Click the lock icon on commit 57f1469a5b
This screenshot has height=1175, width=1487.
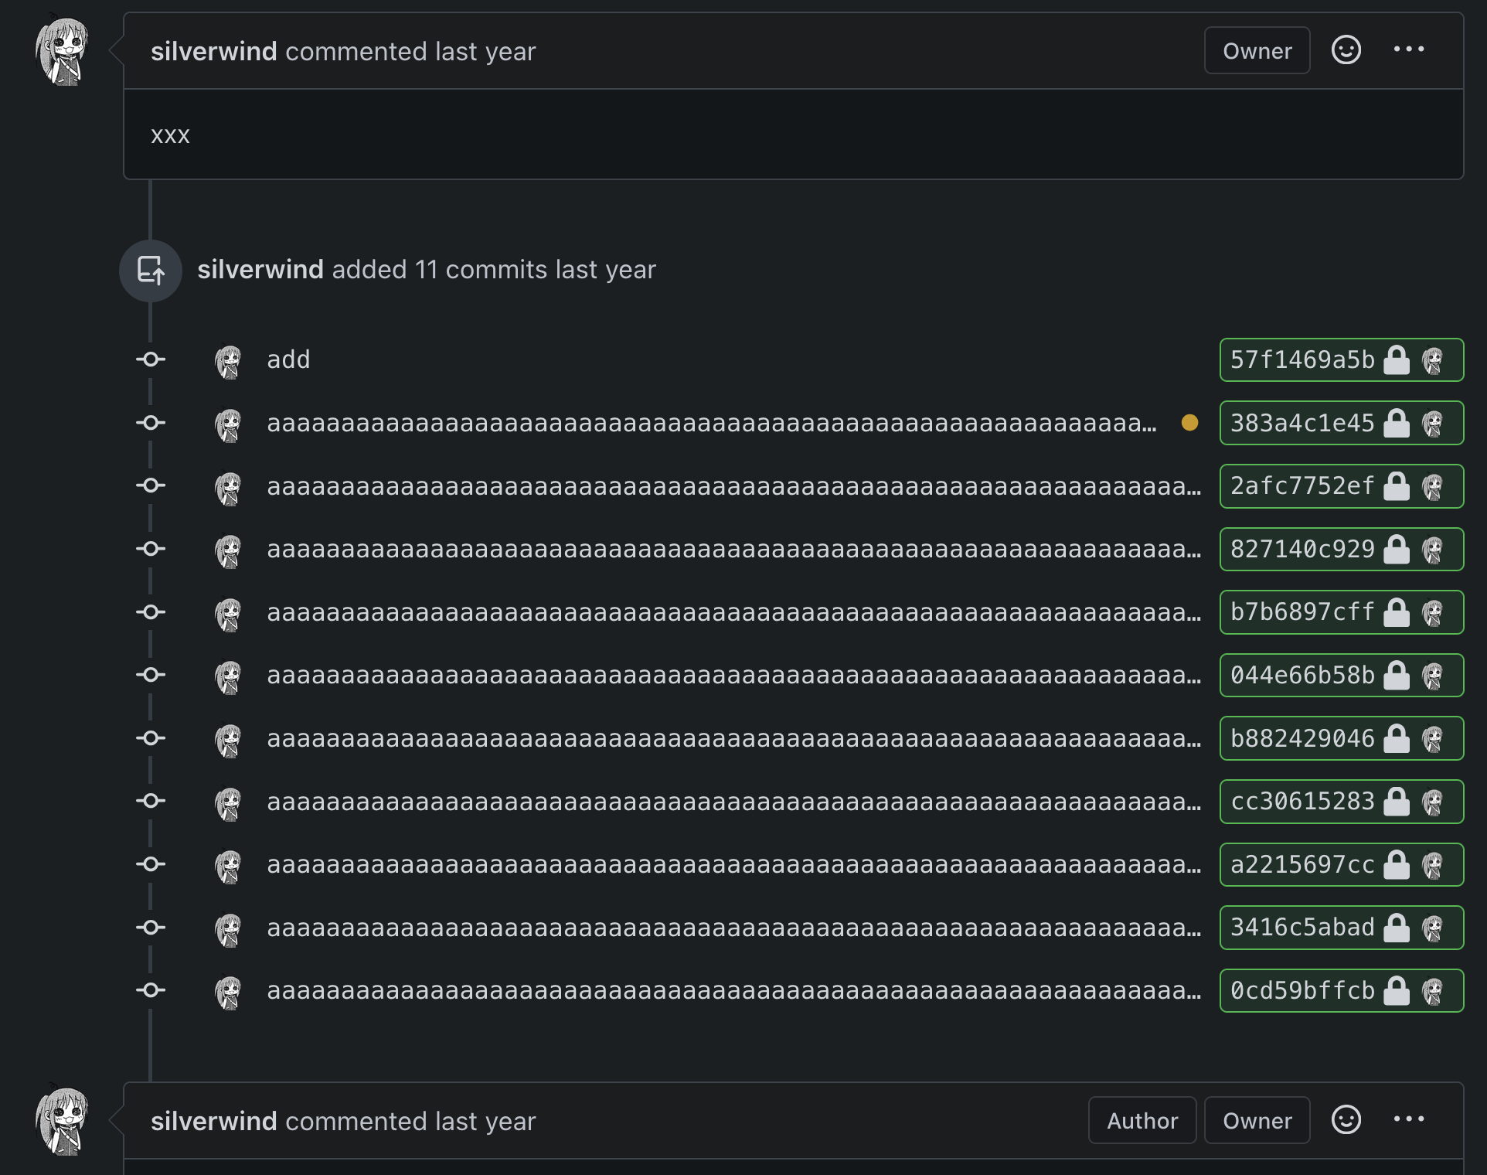1396,360
